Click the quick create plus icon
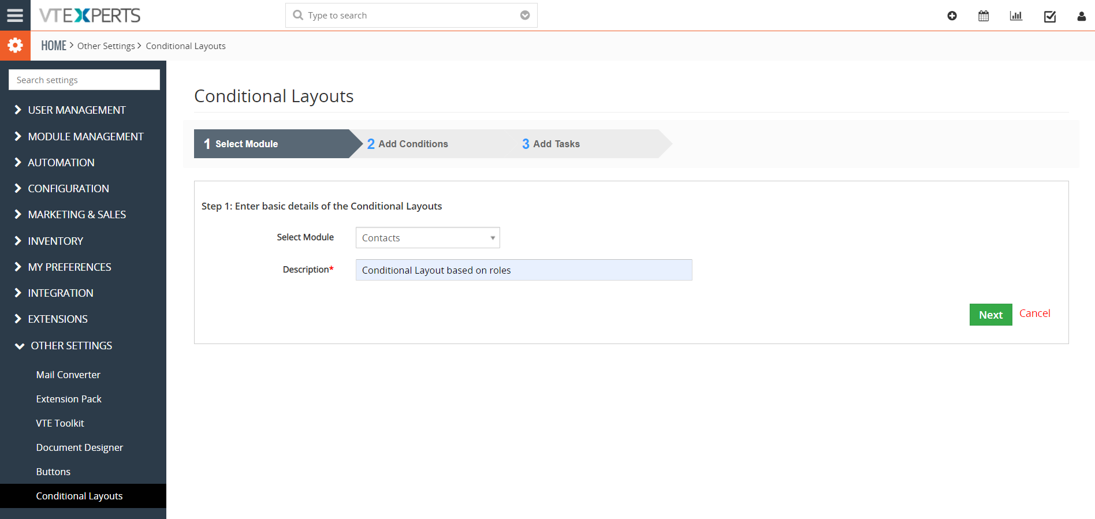This screenshot has height=519, width=1095. coord(952,16)
